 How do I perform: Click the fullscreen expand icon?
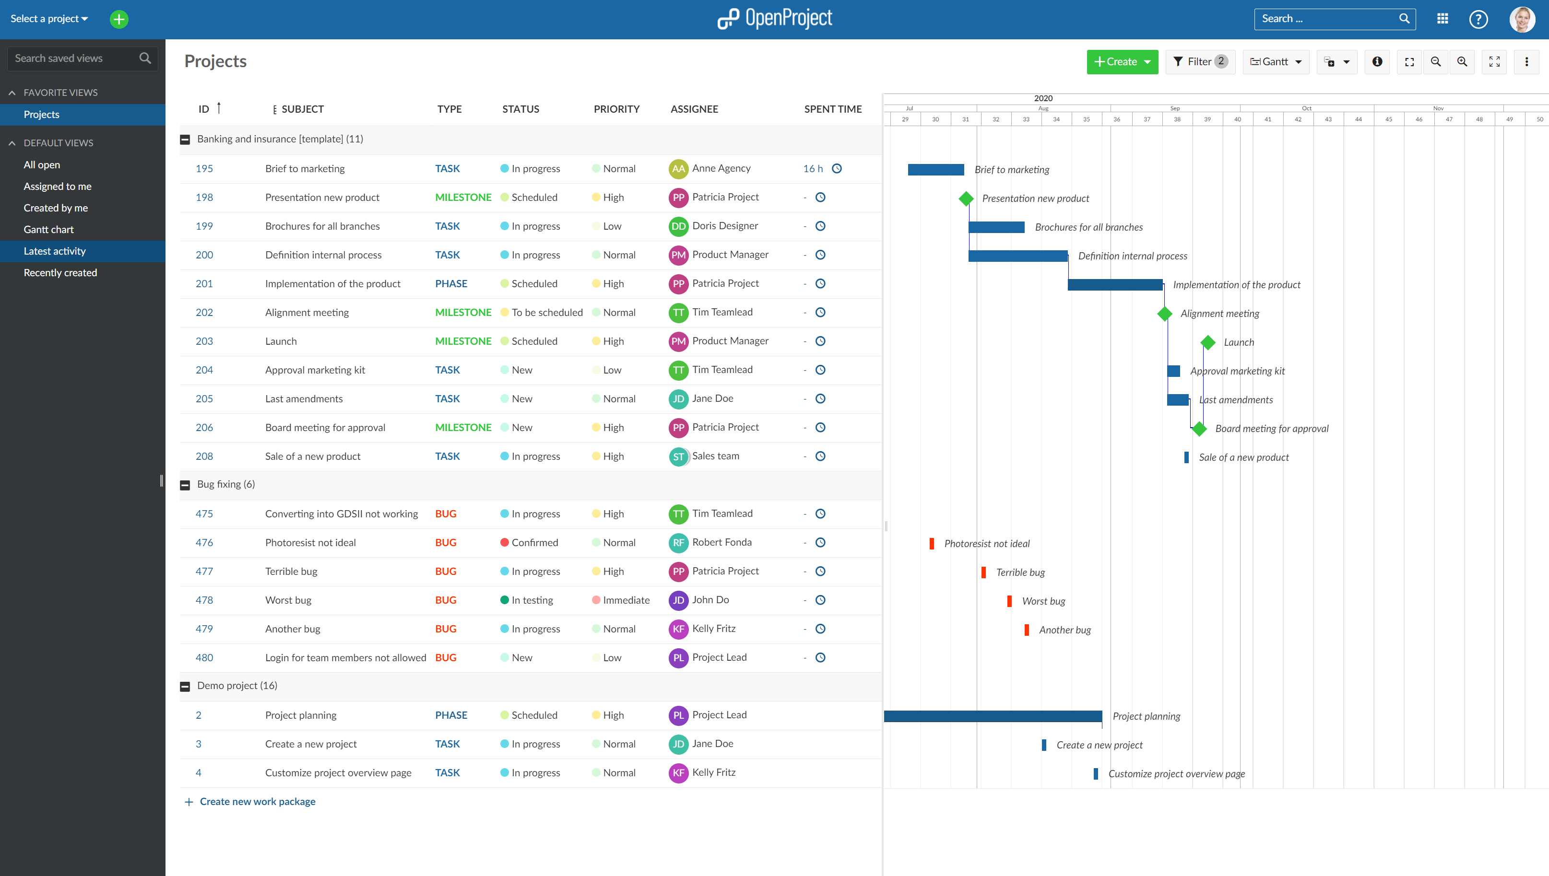[x=1495, y=60]
